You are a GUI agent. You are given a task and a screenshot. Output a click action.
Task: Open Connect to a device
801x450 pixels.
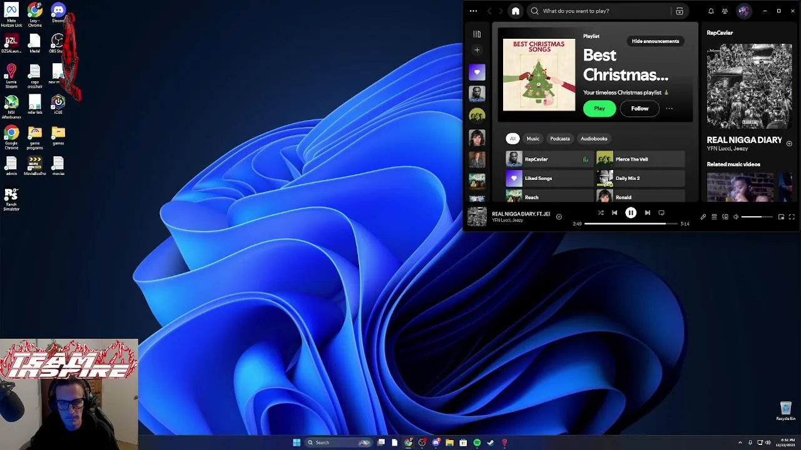point(725,217)
